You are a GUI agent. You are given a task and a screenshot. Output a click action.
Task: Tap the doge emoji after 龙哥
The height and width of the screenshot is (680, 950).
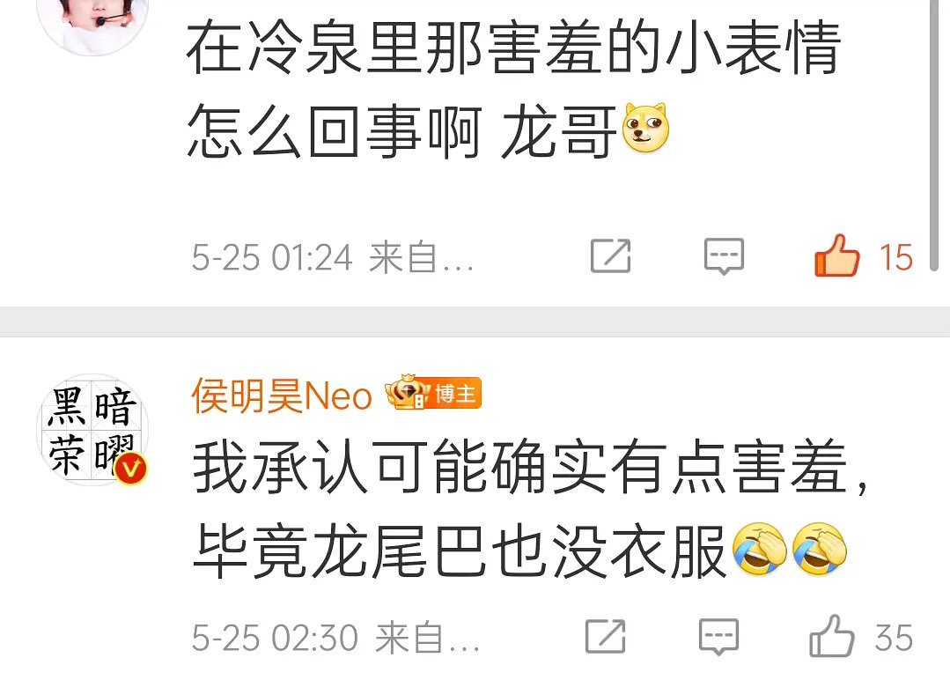pos(646,128)
